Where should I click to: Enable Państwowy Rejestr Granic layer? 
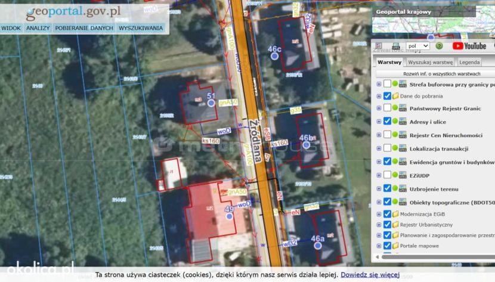coord(387,108)
